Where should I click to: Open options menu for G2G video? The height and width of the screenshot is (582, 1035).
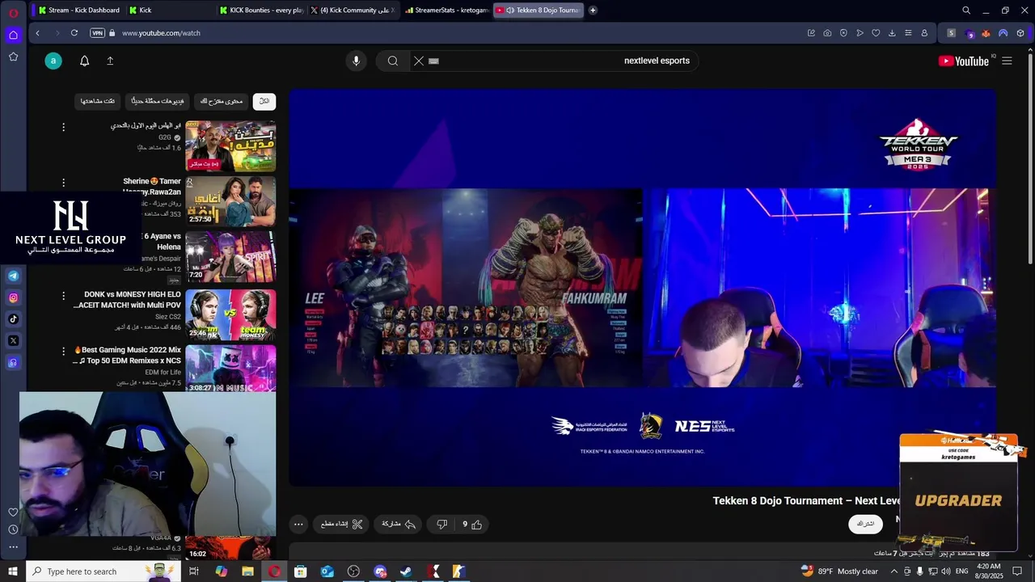(x=63, y=127)
